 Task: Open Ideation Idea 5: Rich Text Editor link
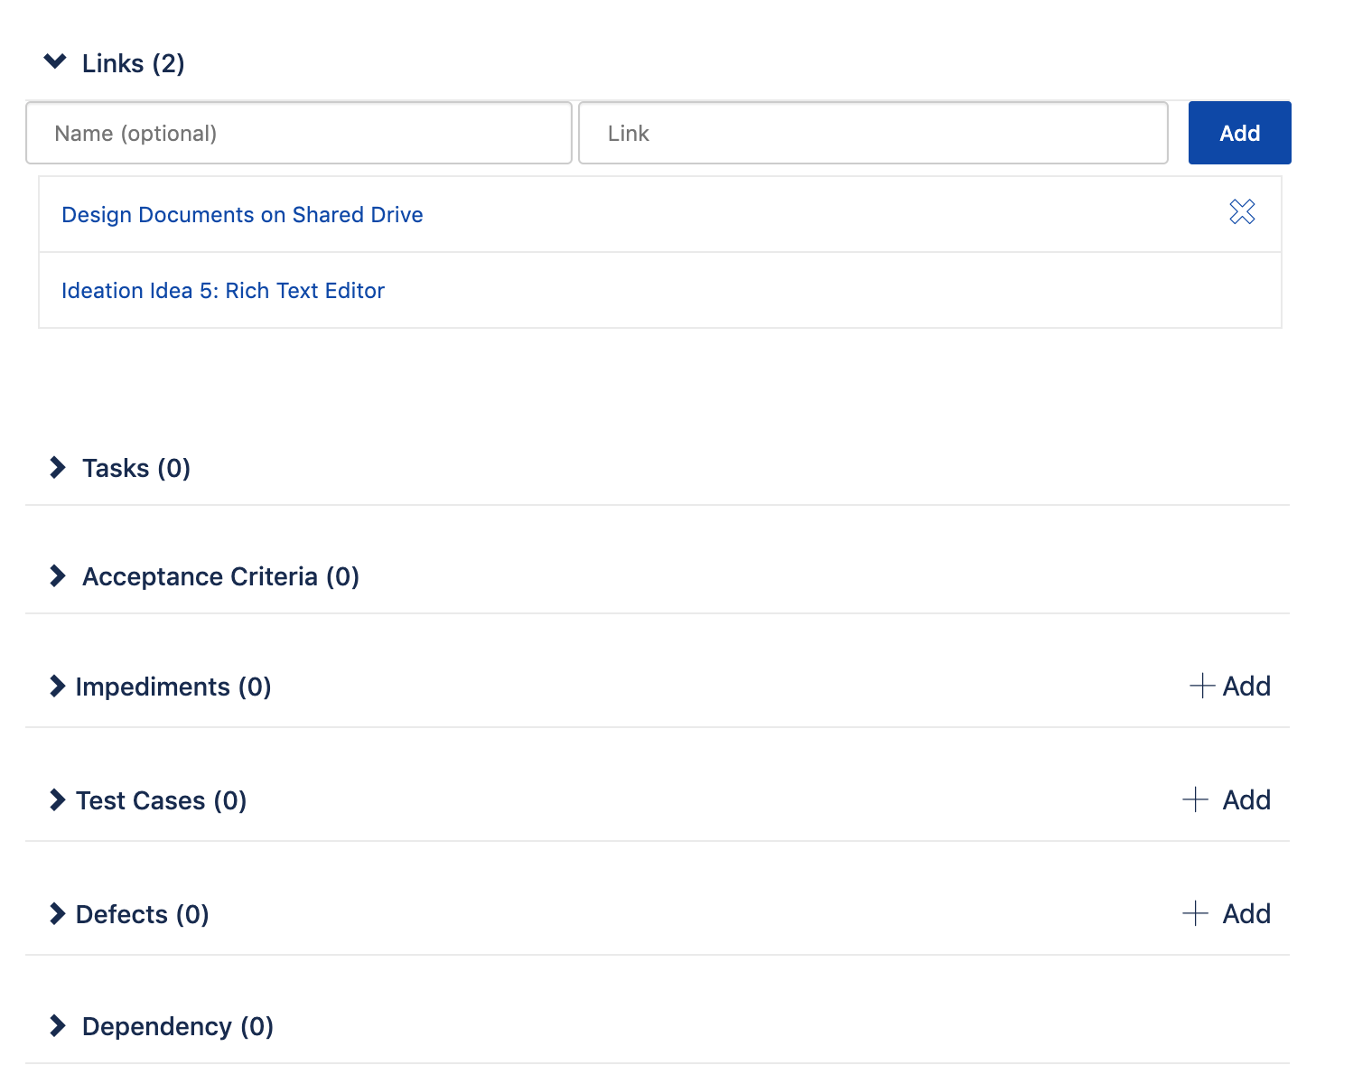(x=223, y=291)
